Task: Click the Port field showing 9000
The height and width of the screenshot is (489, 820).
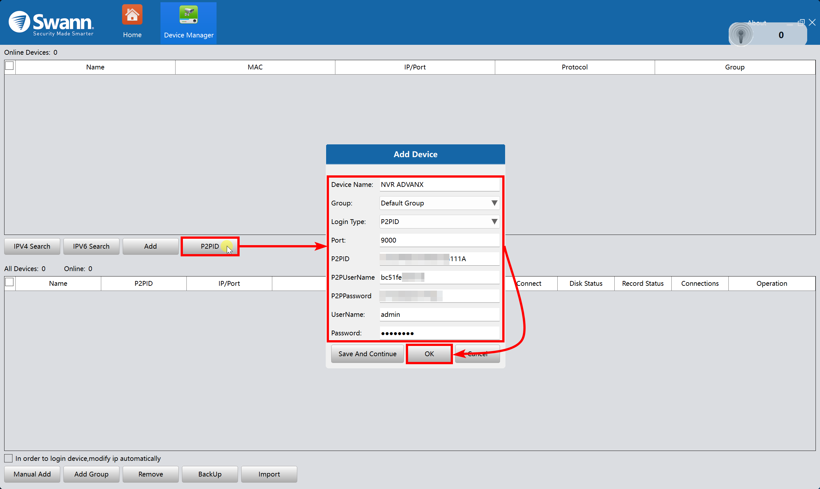Action: click(439, 240)
